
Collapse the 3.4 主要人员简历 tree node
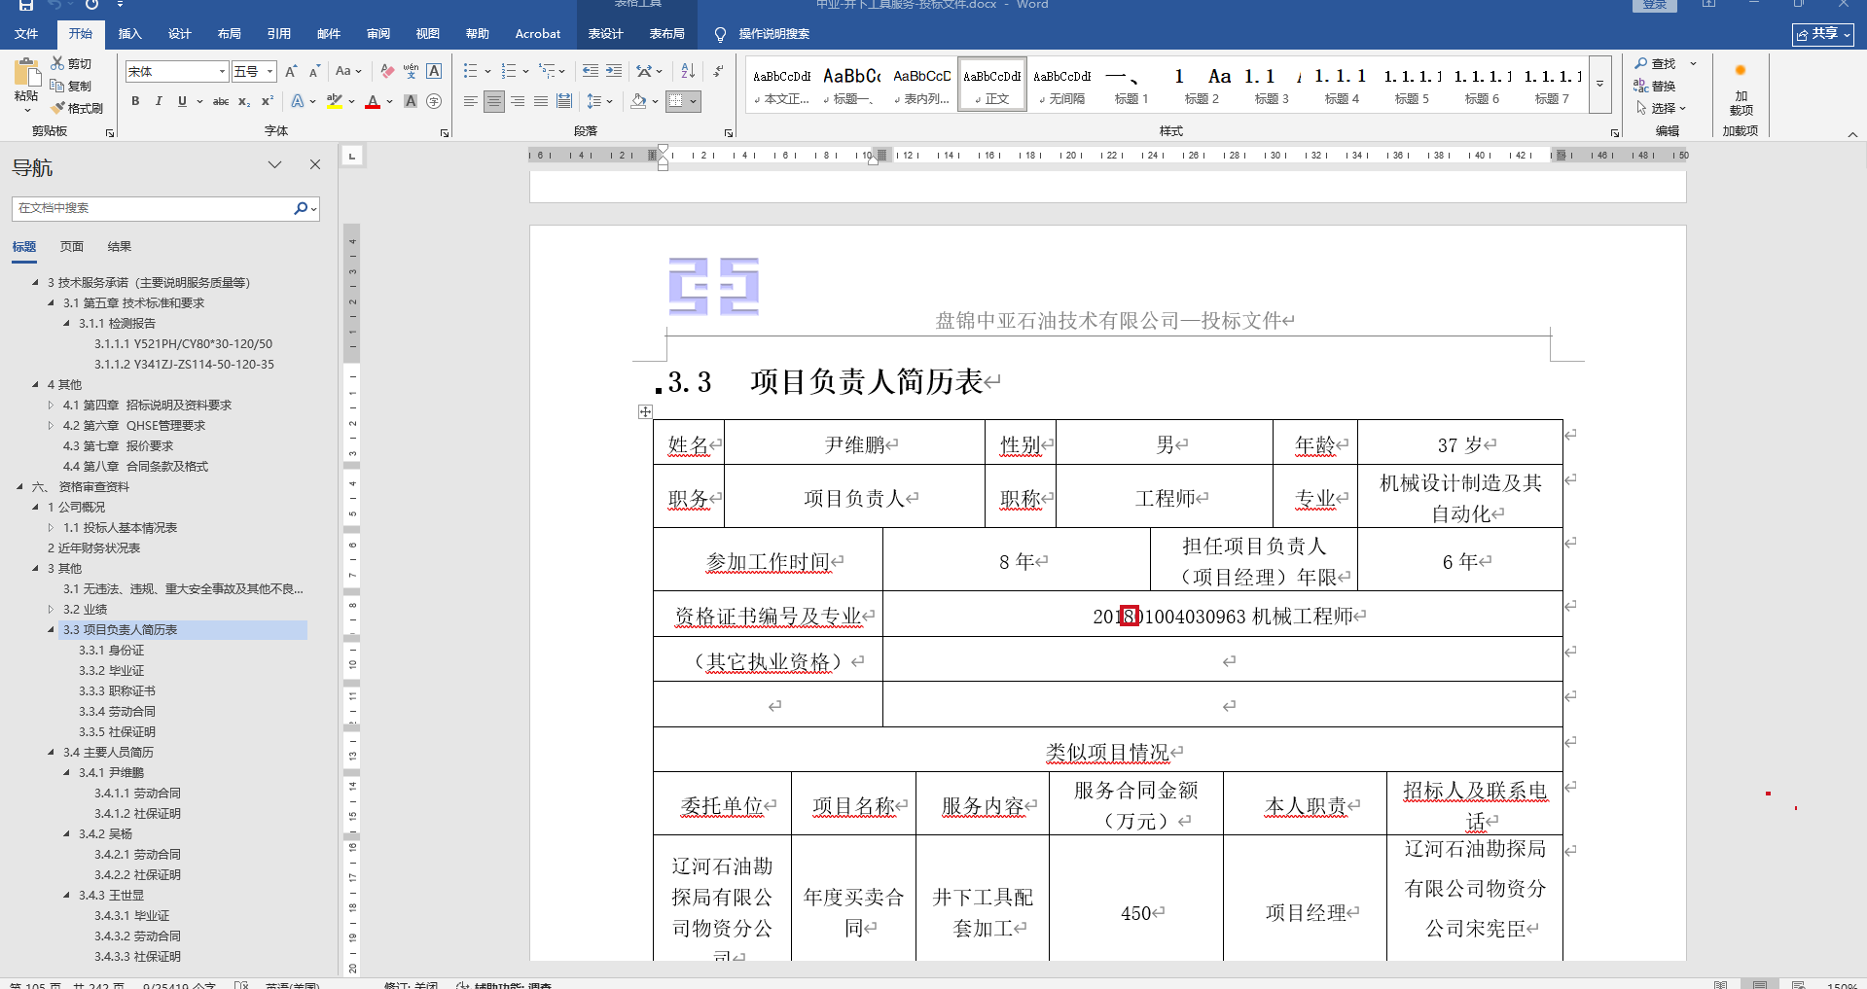coord(52,752)
